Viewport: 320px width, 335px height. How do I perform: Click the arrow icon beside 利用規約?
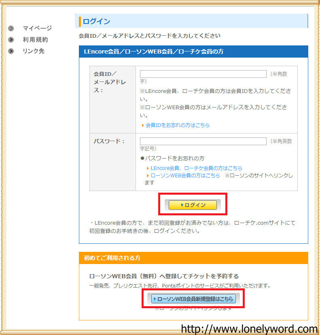point(11,40)
